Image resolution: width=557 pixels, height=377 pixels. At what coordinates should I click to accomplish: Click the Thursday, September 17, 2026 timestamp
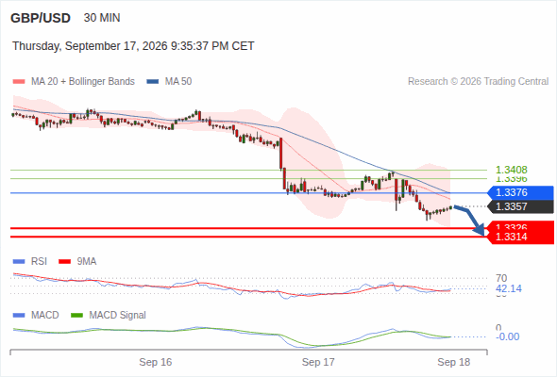click(133, 46)
